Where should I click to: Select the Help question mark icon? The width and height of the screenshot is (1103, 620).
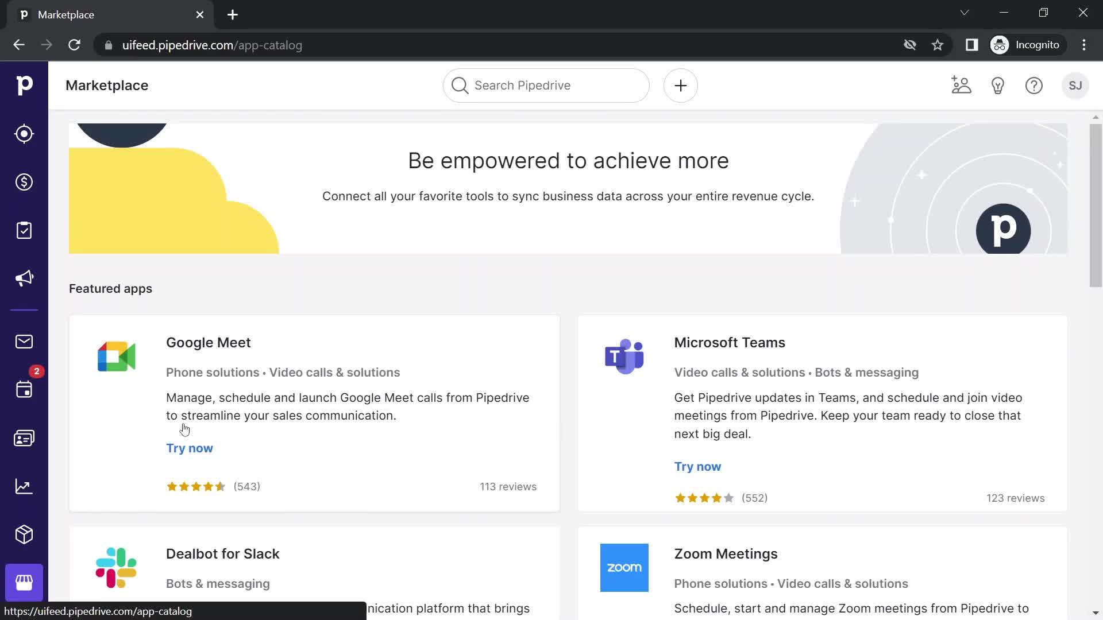click(x=1034, y=86)
